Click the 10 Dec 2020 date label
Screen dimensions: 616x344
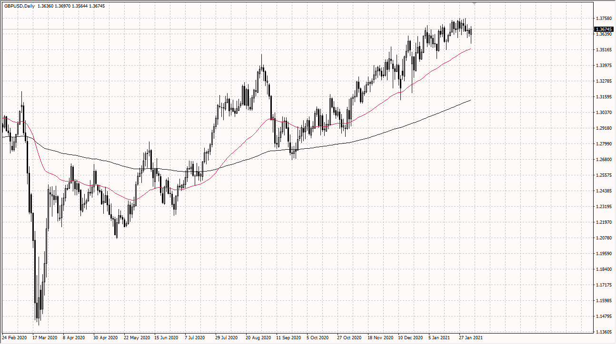pos(410,338)
